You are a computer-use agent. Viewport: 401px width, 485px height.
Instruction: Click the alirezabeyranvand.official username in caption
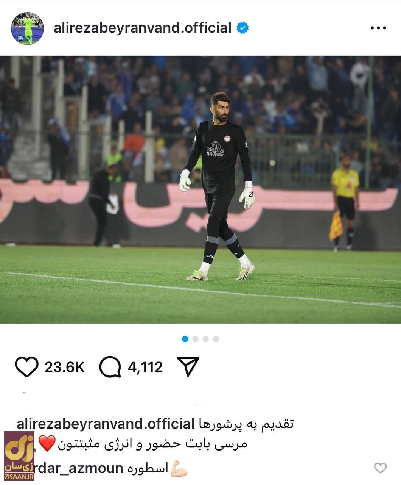coord(106,423)
